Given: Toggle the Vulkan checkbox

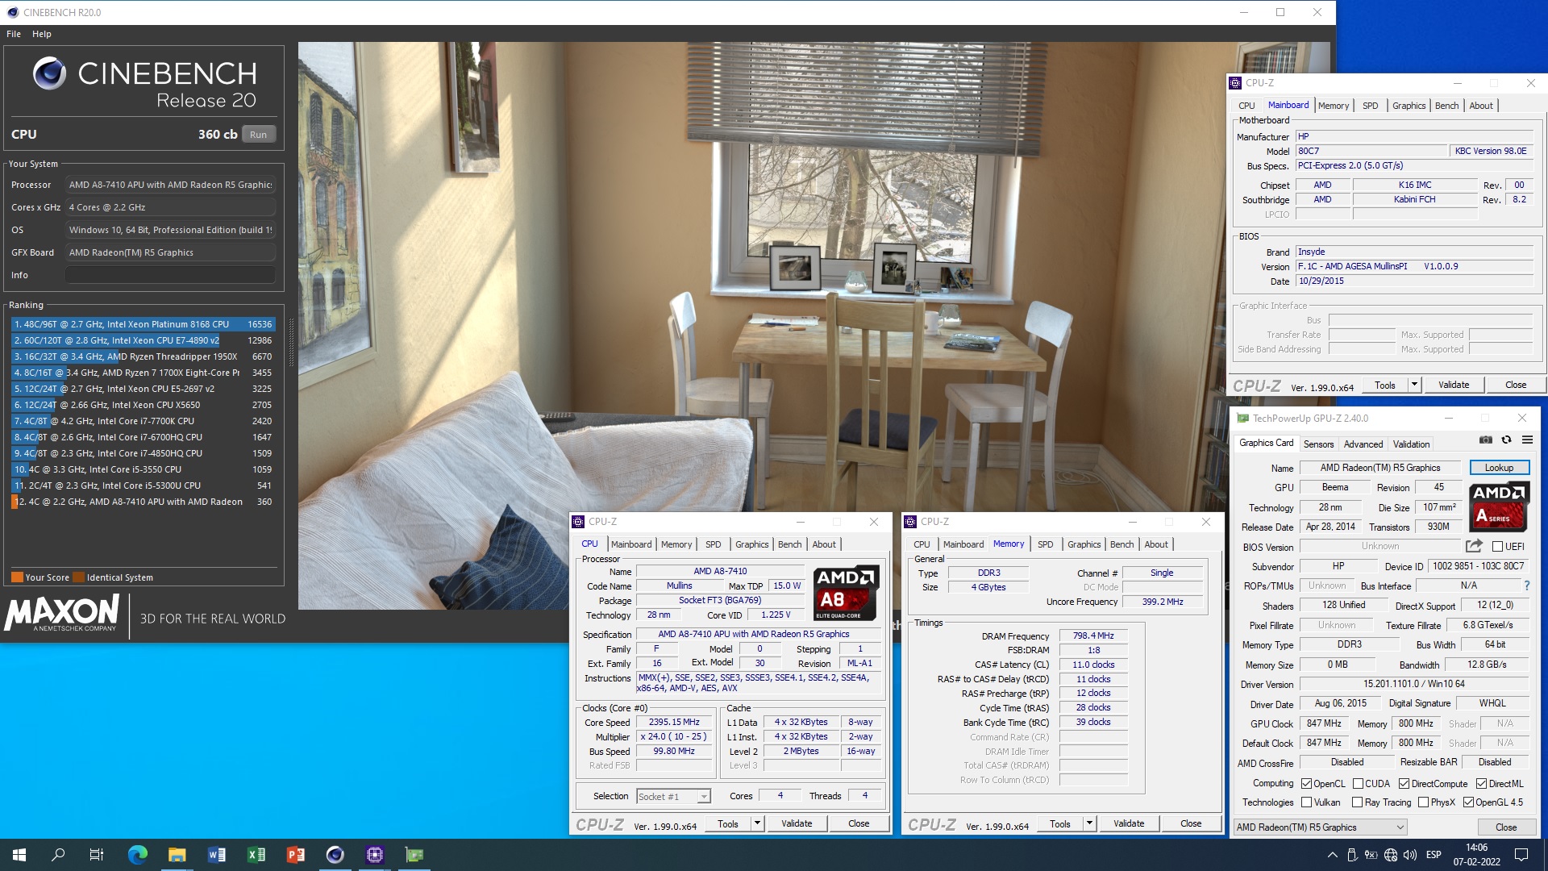Looking at the screenshot, I should point(1306,802).
